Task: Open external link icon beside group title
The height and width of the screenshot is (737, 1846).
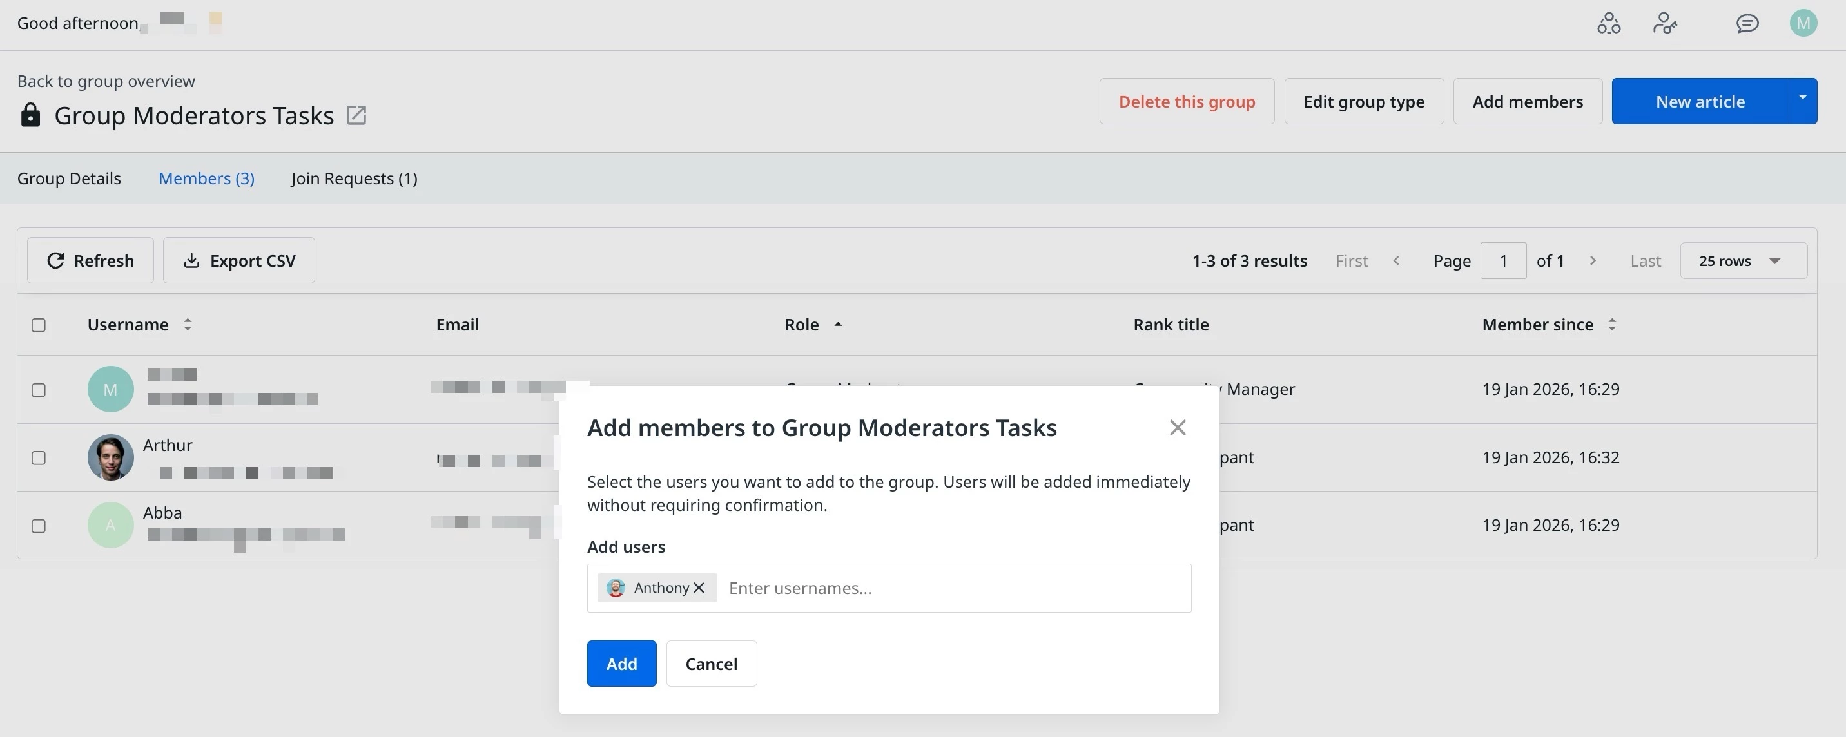Action: (x=356, y=115)
